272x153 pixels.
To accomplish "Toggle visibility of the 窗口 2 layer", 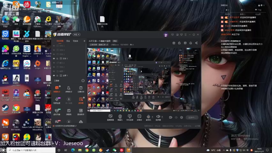I will coord(54,63).
